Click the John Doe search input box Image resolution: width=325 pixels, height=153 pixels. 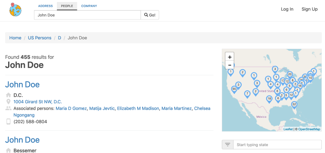click(x=87, y=15)
